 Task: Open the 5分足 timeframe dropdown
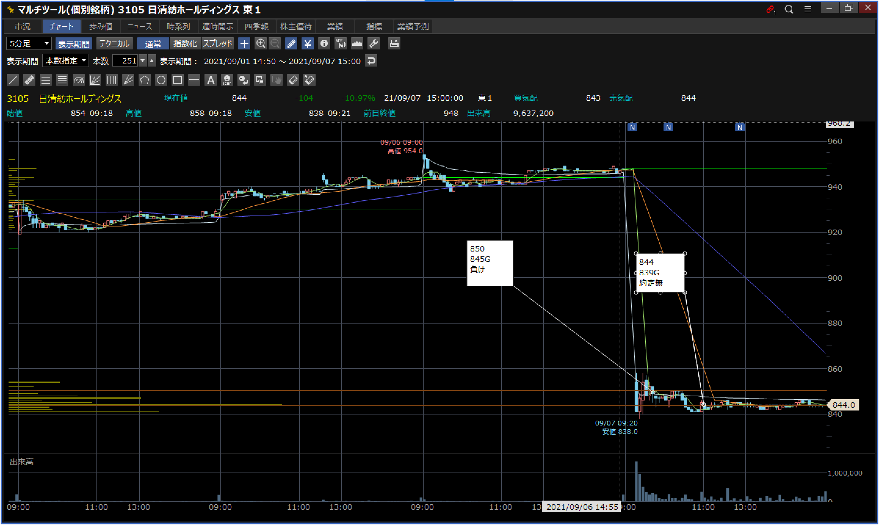[29, 44]
